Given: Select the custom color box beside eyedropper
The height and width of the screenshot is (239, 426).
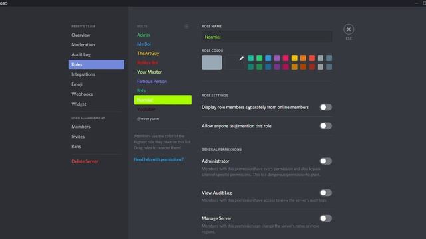Looking at the screenshot, I should pyautogui.click(x=234, y=62).
